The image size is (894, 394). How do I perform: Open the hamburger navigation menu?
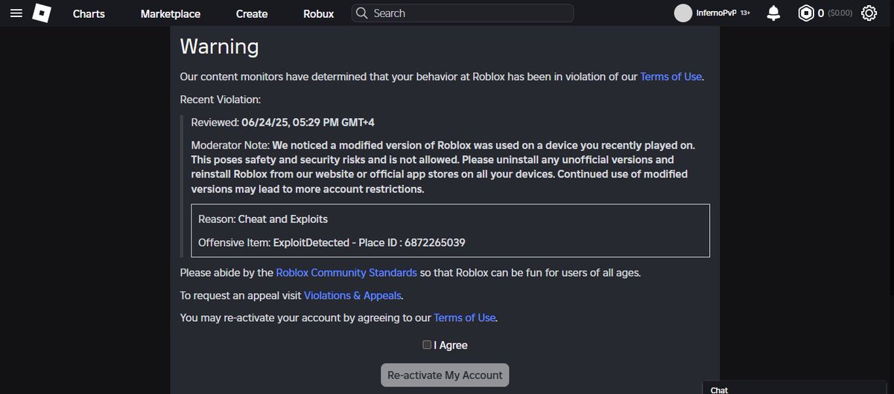coord(16,13)
